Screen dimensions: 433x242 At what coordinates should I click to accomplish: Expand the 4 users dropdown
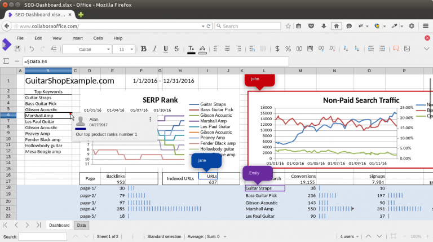pyautogui.click(x=351, y=236)
